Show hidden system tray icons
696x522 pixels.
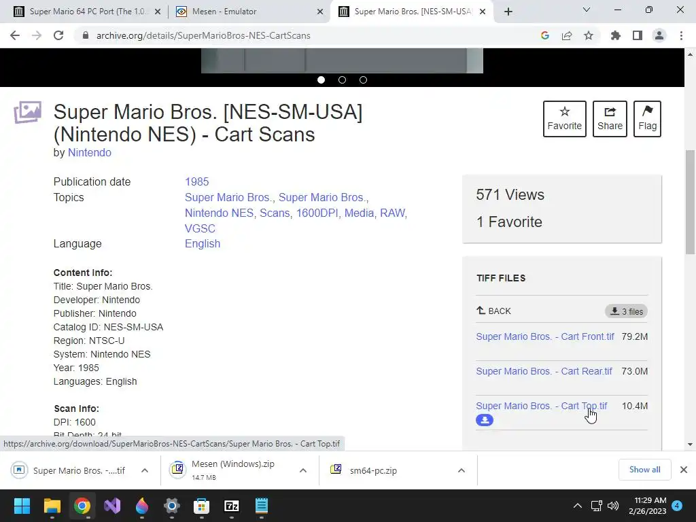point(578,506)
